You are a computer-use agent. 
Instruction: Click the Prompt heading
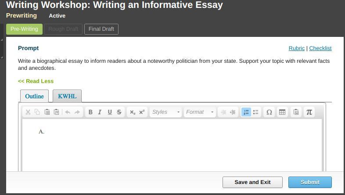29,48
